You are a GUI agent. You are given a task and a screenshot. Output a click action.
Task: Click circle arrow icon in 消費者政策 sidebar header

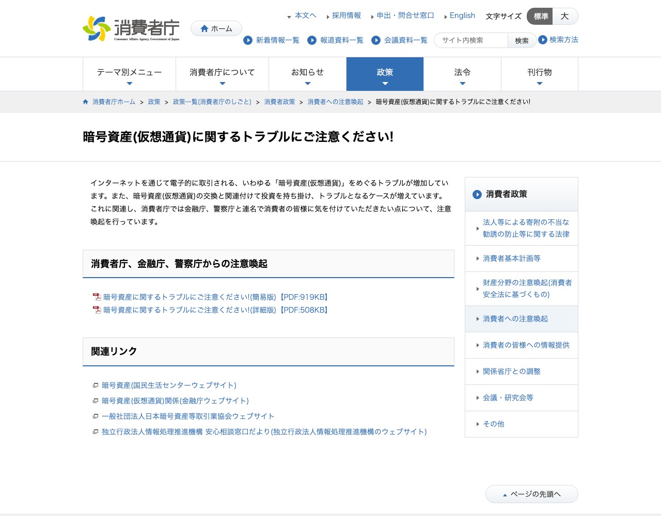click(477, 195)
